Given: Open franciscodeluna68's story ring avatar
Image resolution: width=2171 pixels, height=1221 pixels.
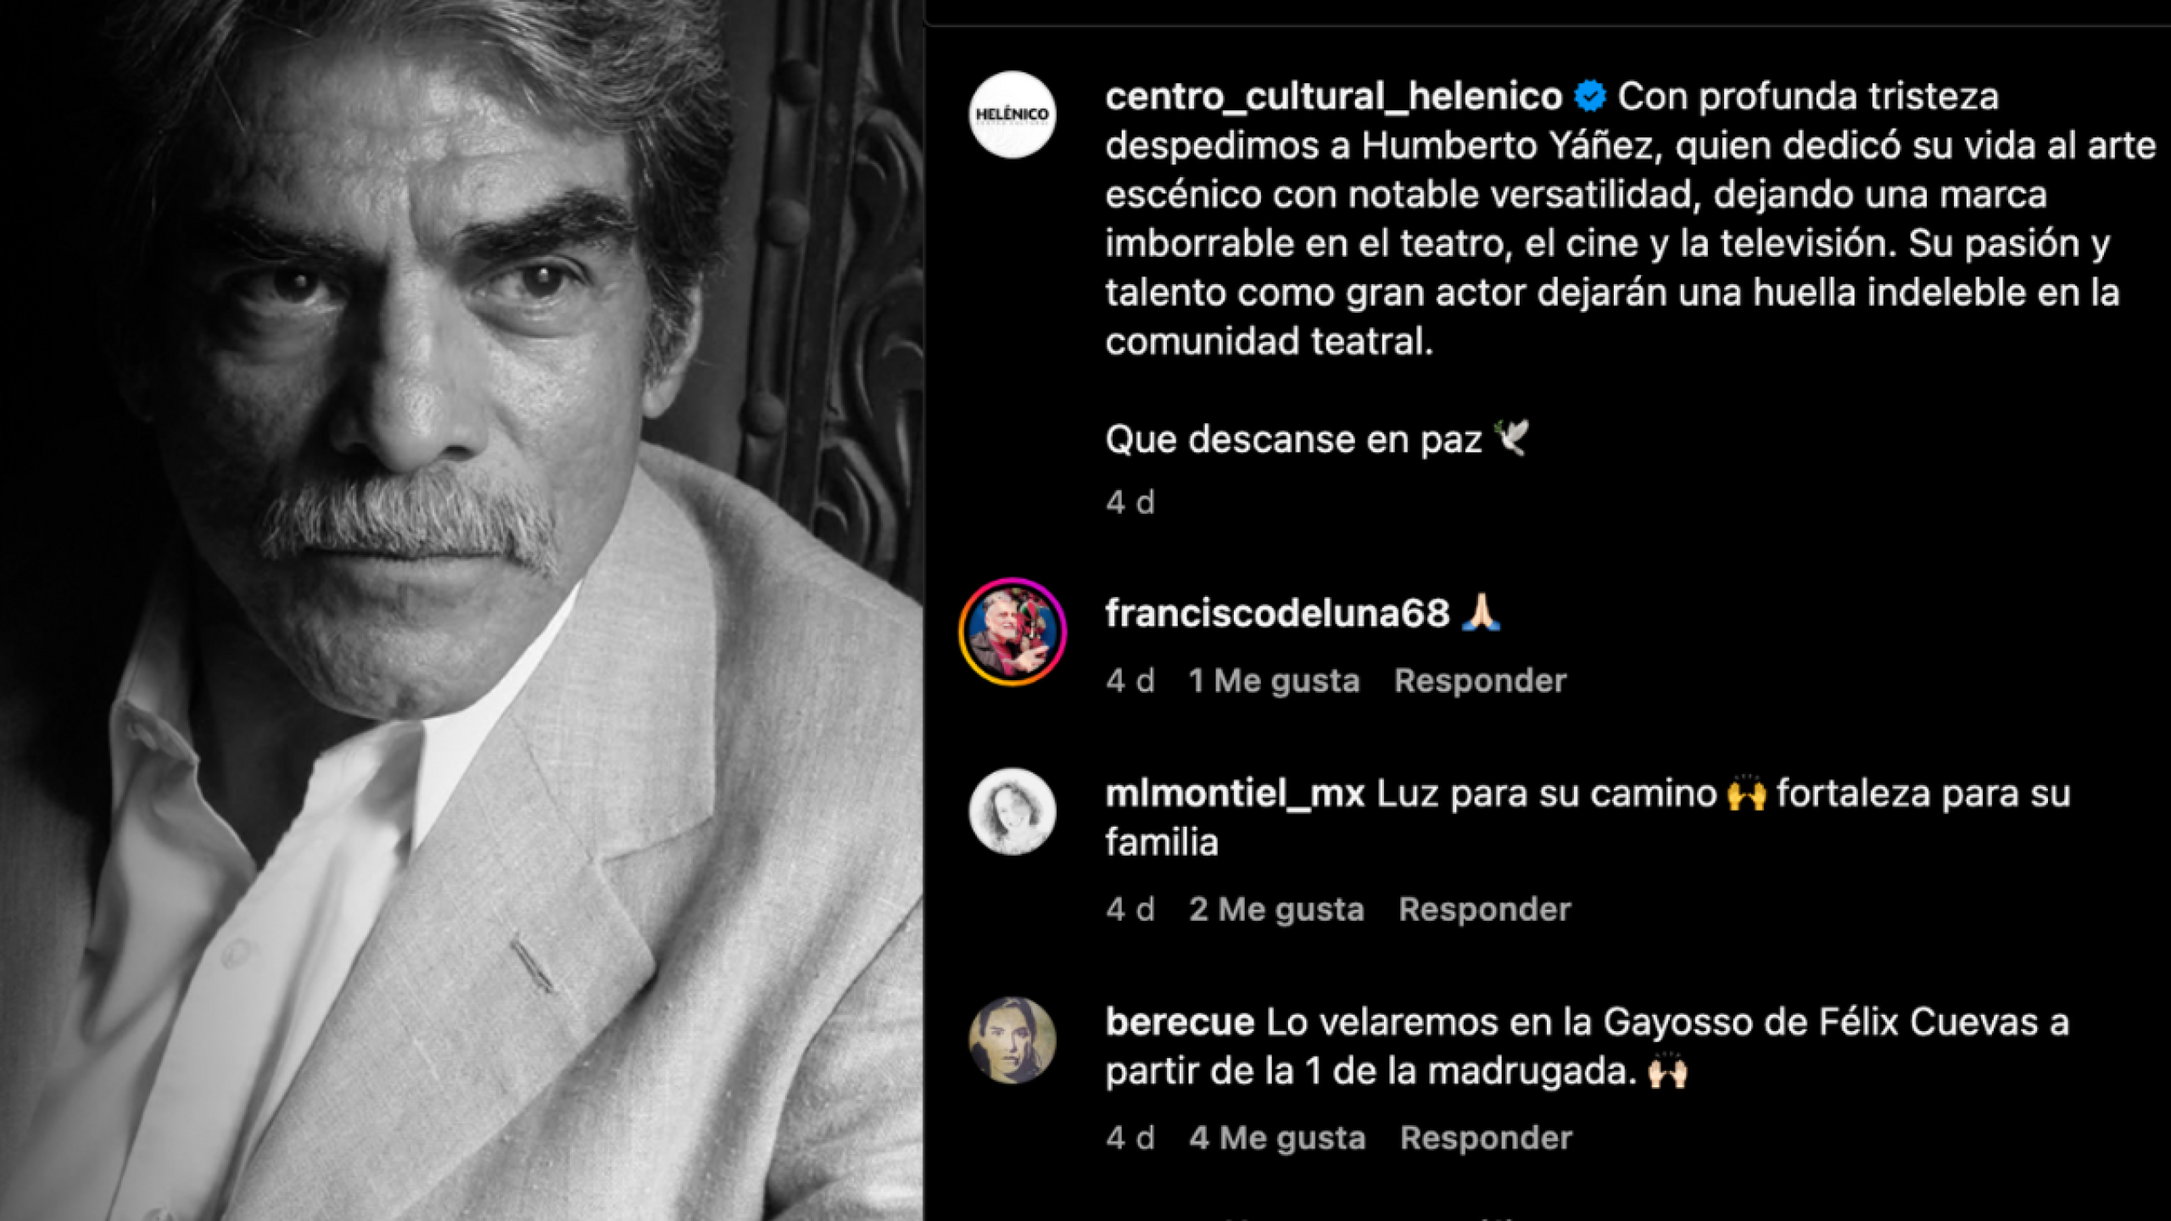Looking at the screenshot, I should [x=1013, y=632].
